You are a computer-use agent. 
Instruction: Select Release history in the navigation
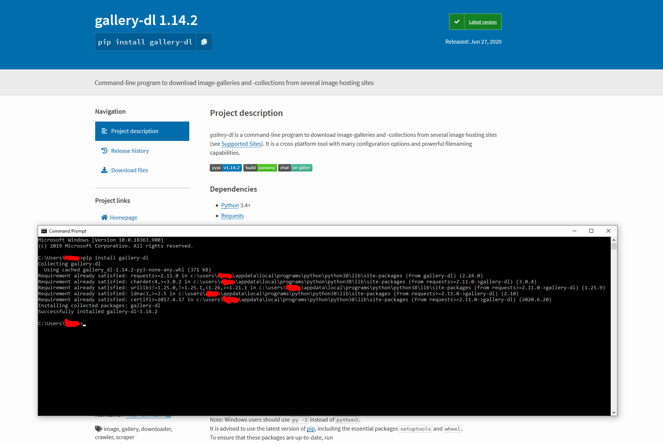pyautogui.click(x=130, y=151)
